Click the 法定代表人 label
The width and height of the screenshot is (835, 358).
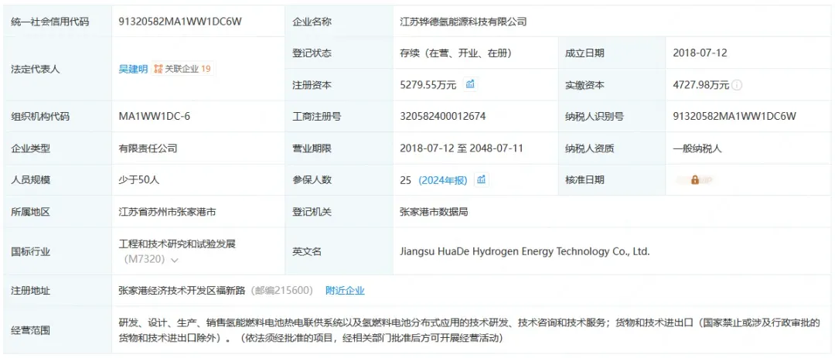(x=35, y=69)
